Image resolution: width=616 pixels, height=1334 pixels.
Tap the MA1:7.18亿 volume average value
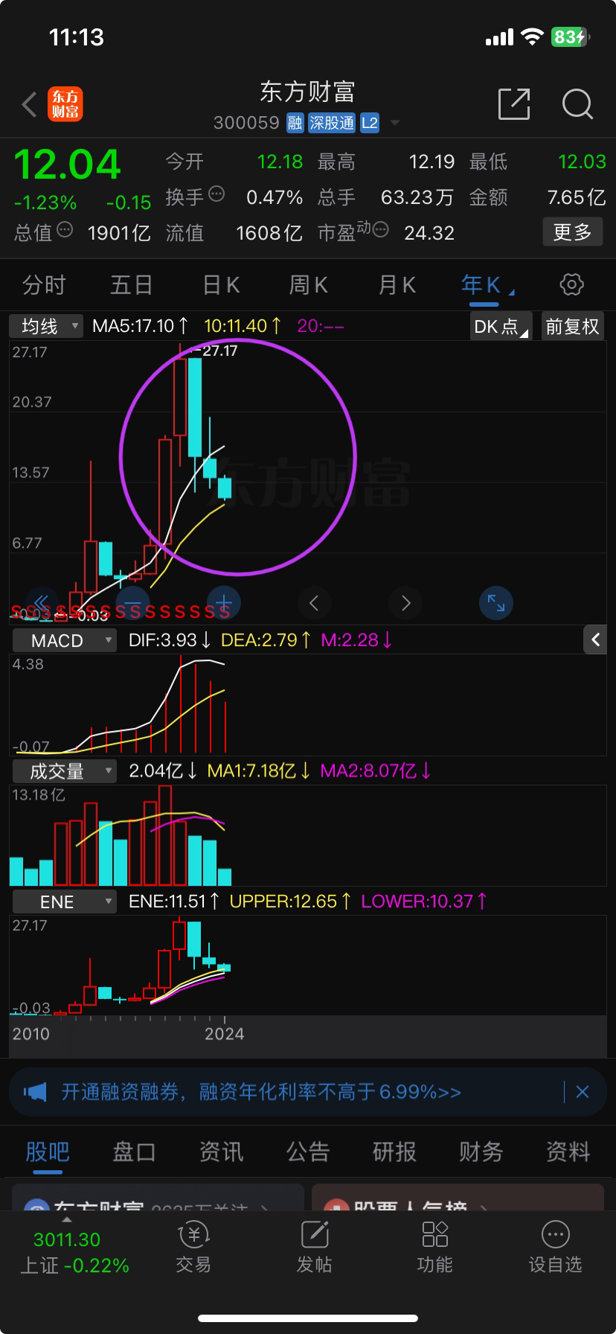pyautogui.click(x=259, y=771)
